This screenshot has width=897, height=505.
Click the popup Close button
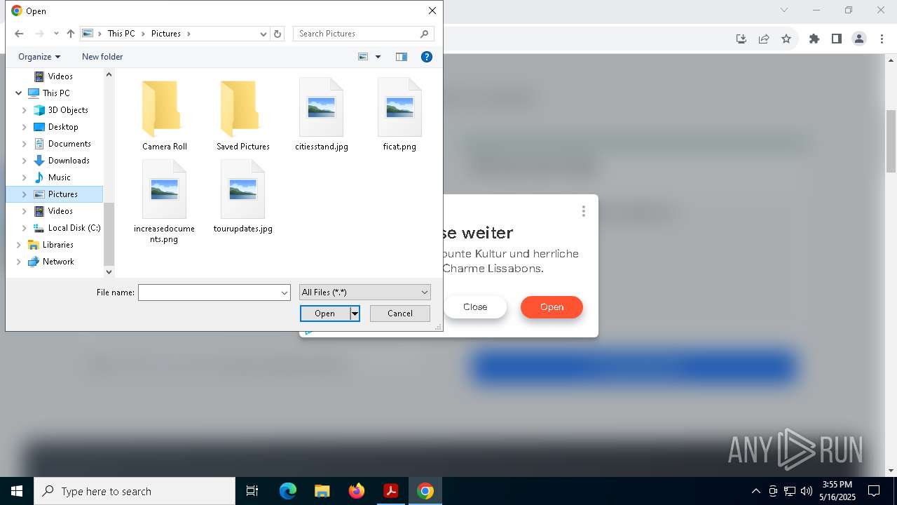coord(475,307)
